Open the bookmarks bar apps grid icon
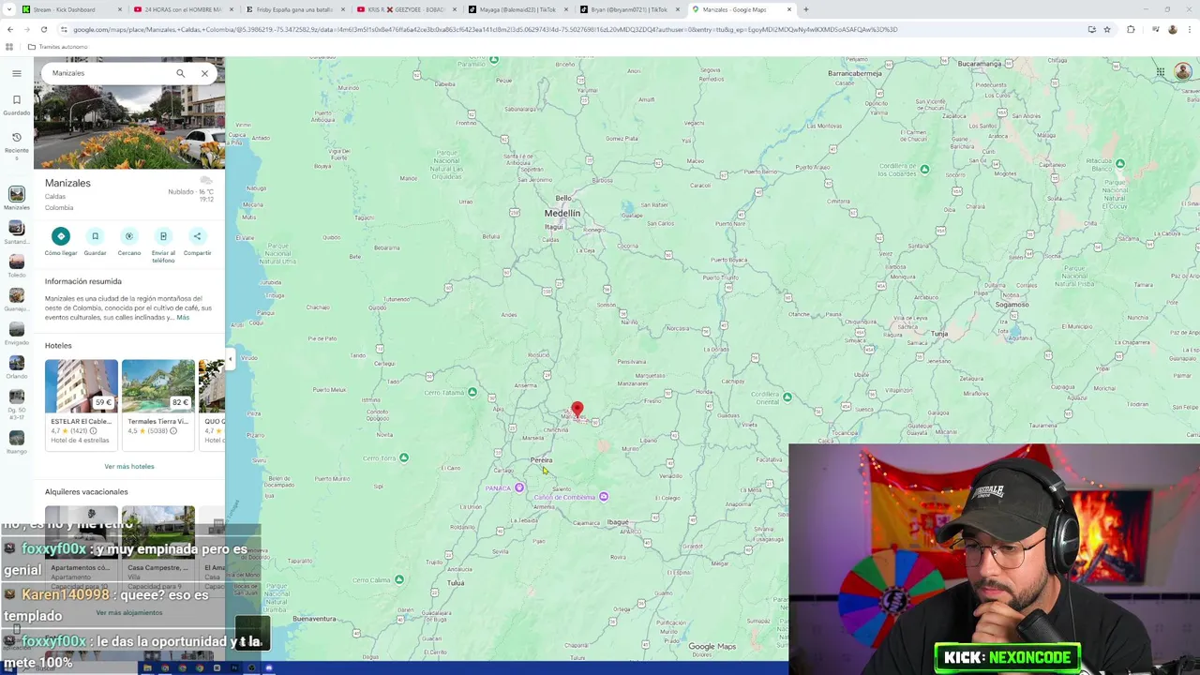This screenshot has height=675, width=1200. click(9, 47)
